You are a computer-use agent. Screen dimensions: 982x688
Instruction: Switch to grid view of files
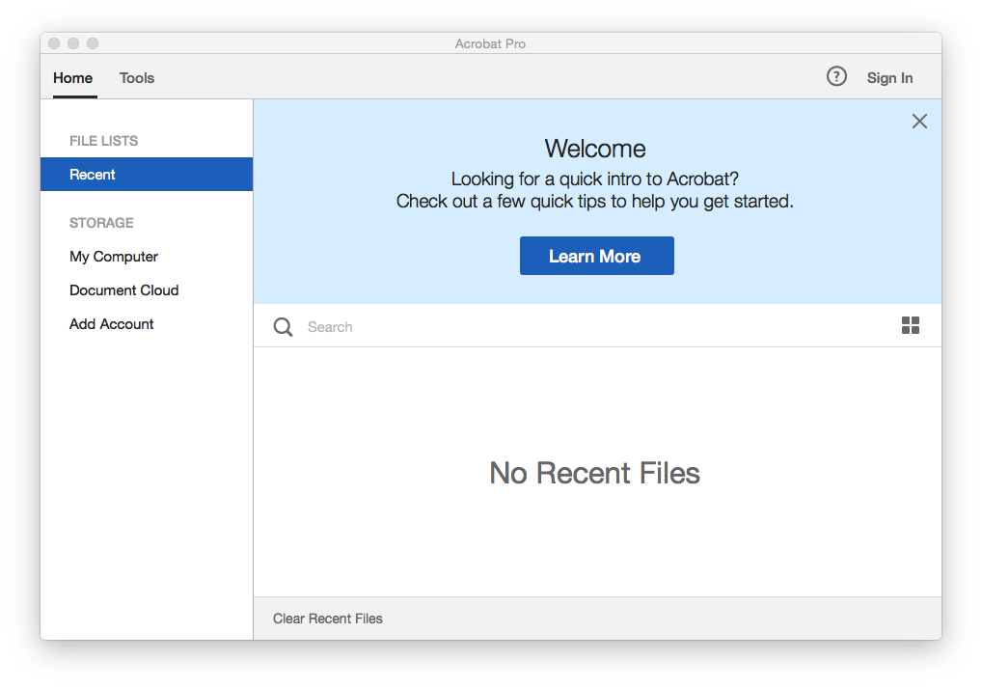click(911, 325)
